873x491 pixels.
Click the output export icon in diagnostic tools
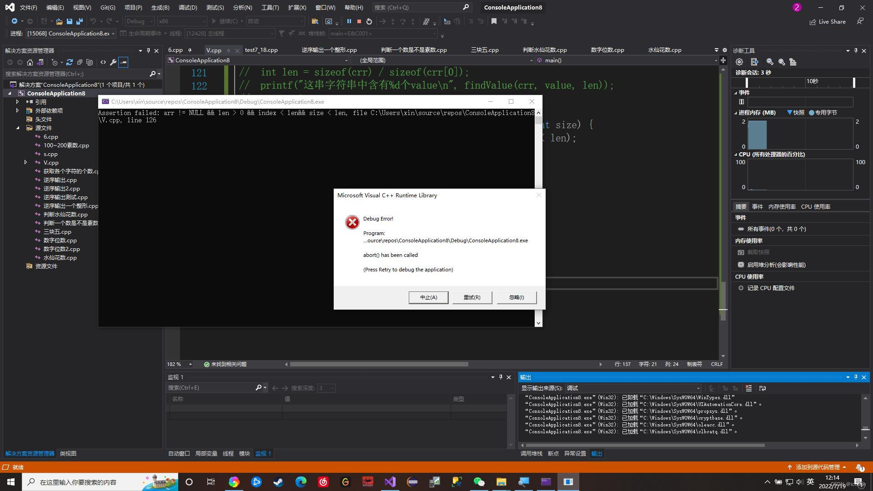click(755, 62)
